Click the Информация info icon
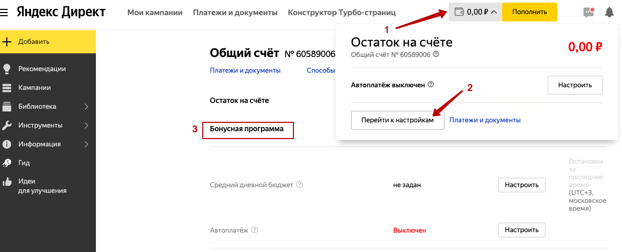This screenshot has width=622, height=252. click(7, 144)
